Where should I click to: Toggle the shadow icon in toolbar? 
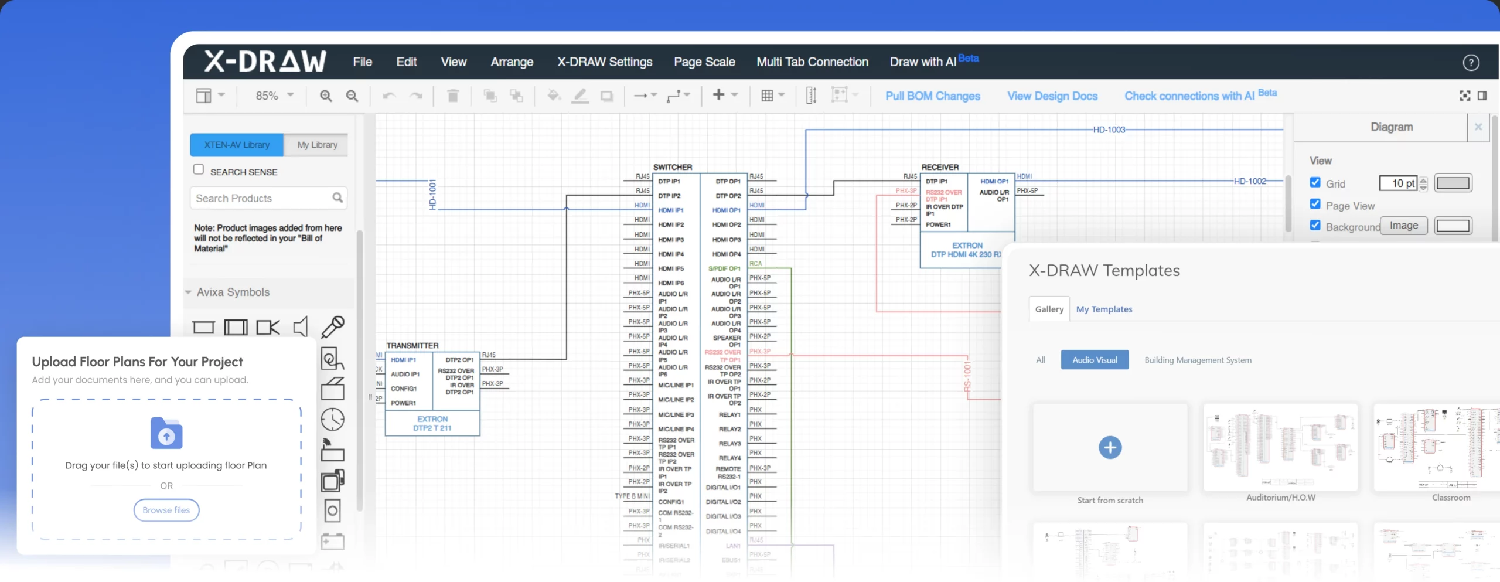[x=606, y=96]
